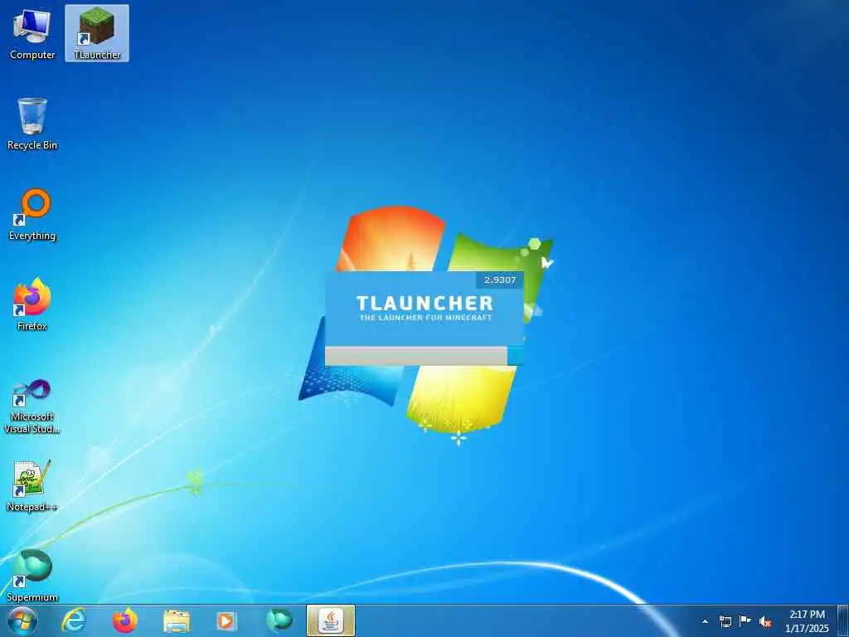849x637 pixels.
Task: Select the Recycle Bin icon
Action: tap(32, 124)
